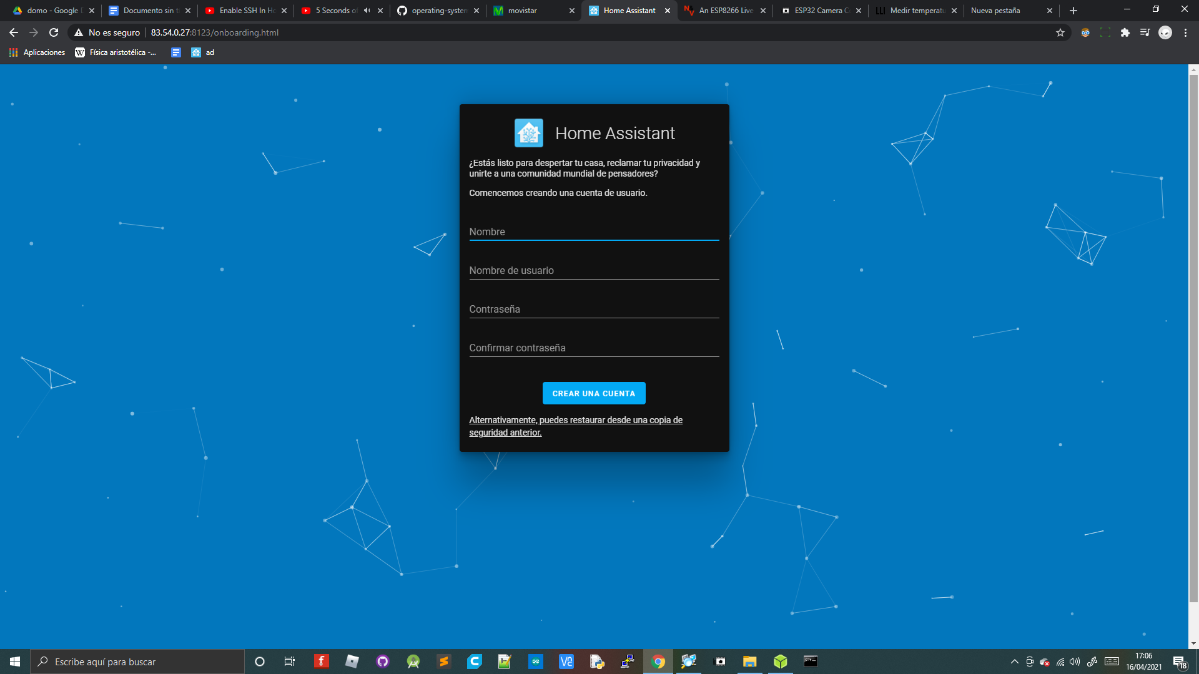The height and width of the screenshot is (674, 1199).
Task: Click the Home Assistant logo icon
Action: tap(528, 133)
